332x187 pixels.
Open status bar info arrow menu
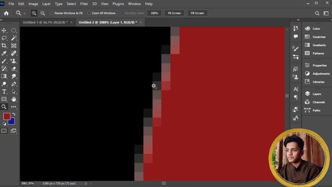click(x=86, y=183)
